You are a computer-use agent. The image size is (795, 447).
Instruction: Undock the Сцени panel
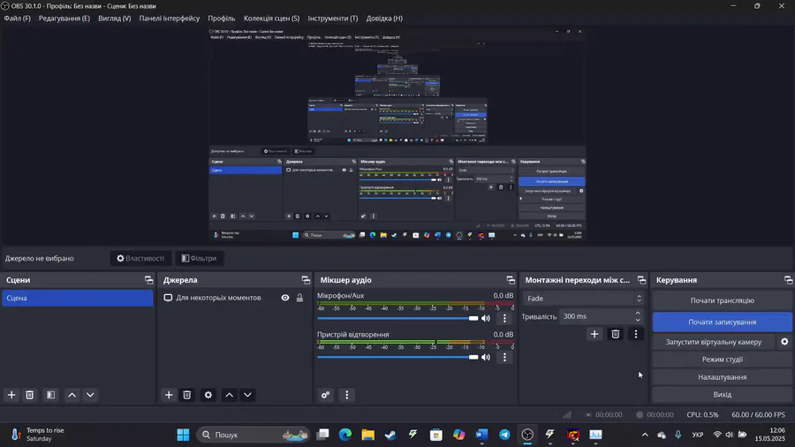pos(148,280)
